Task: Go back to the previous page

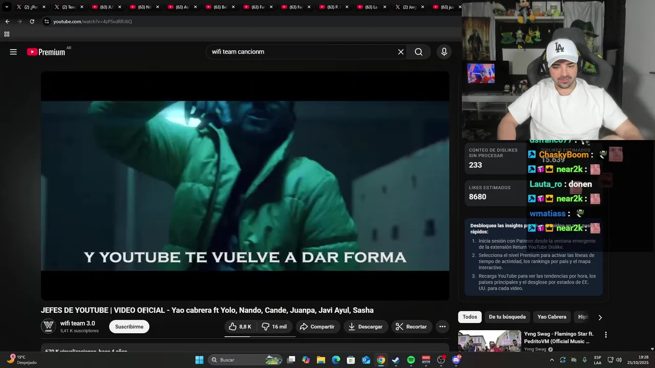Action: point(7,21)
